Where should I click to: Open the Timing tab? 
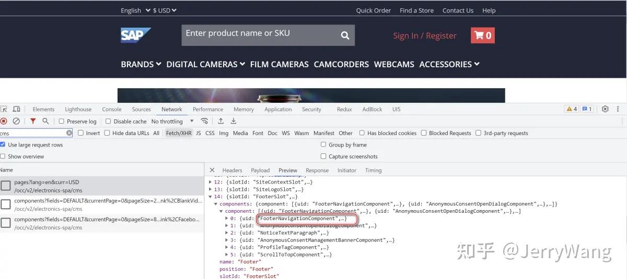[x=373, y=171]
